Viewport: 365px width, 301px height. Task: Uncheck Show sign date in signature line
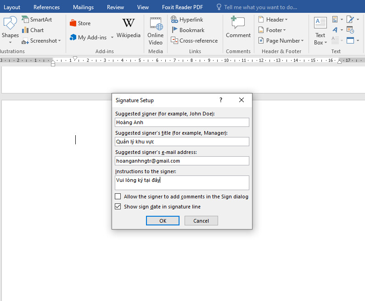[118, 207]
